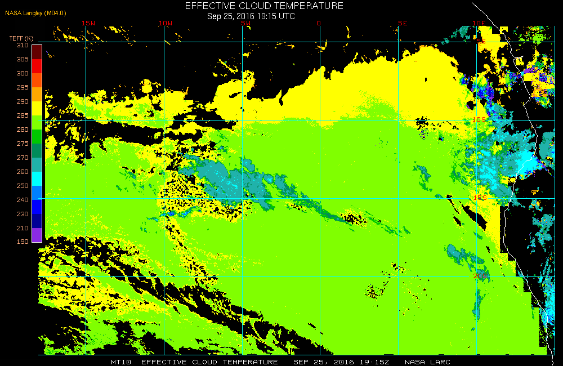This screenshot has width=563, height=366.
Task: Click the 10S latitude label
Action: [479, 119]
